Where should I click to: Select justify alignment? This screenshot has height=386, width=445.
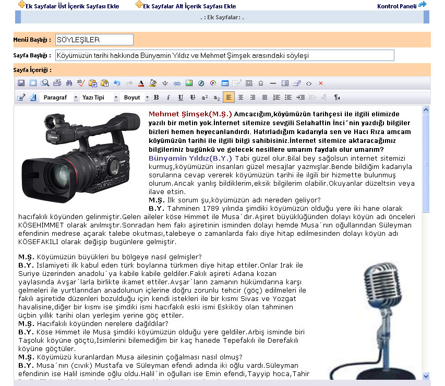coord(264,98)
